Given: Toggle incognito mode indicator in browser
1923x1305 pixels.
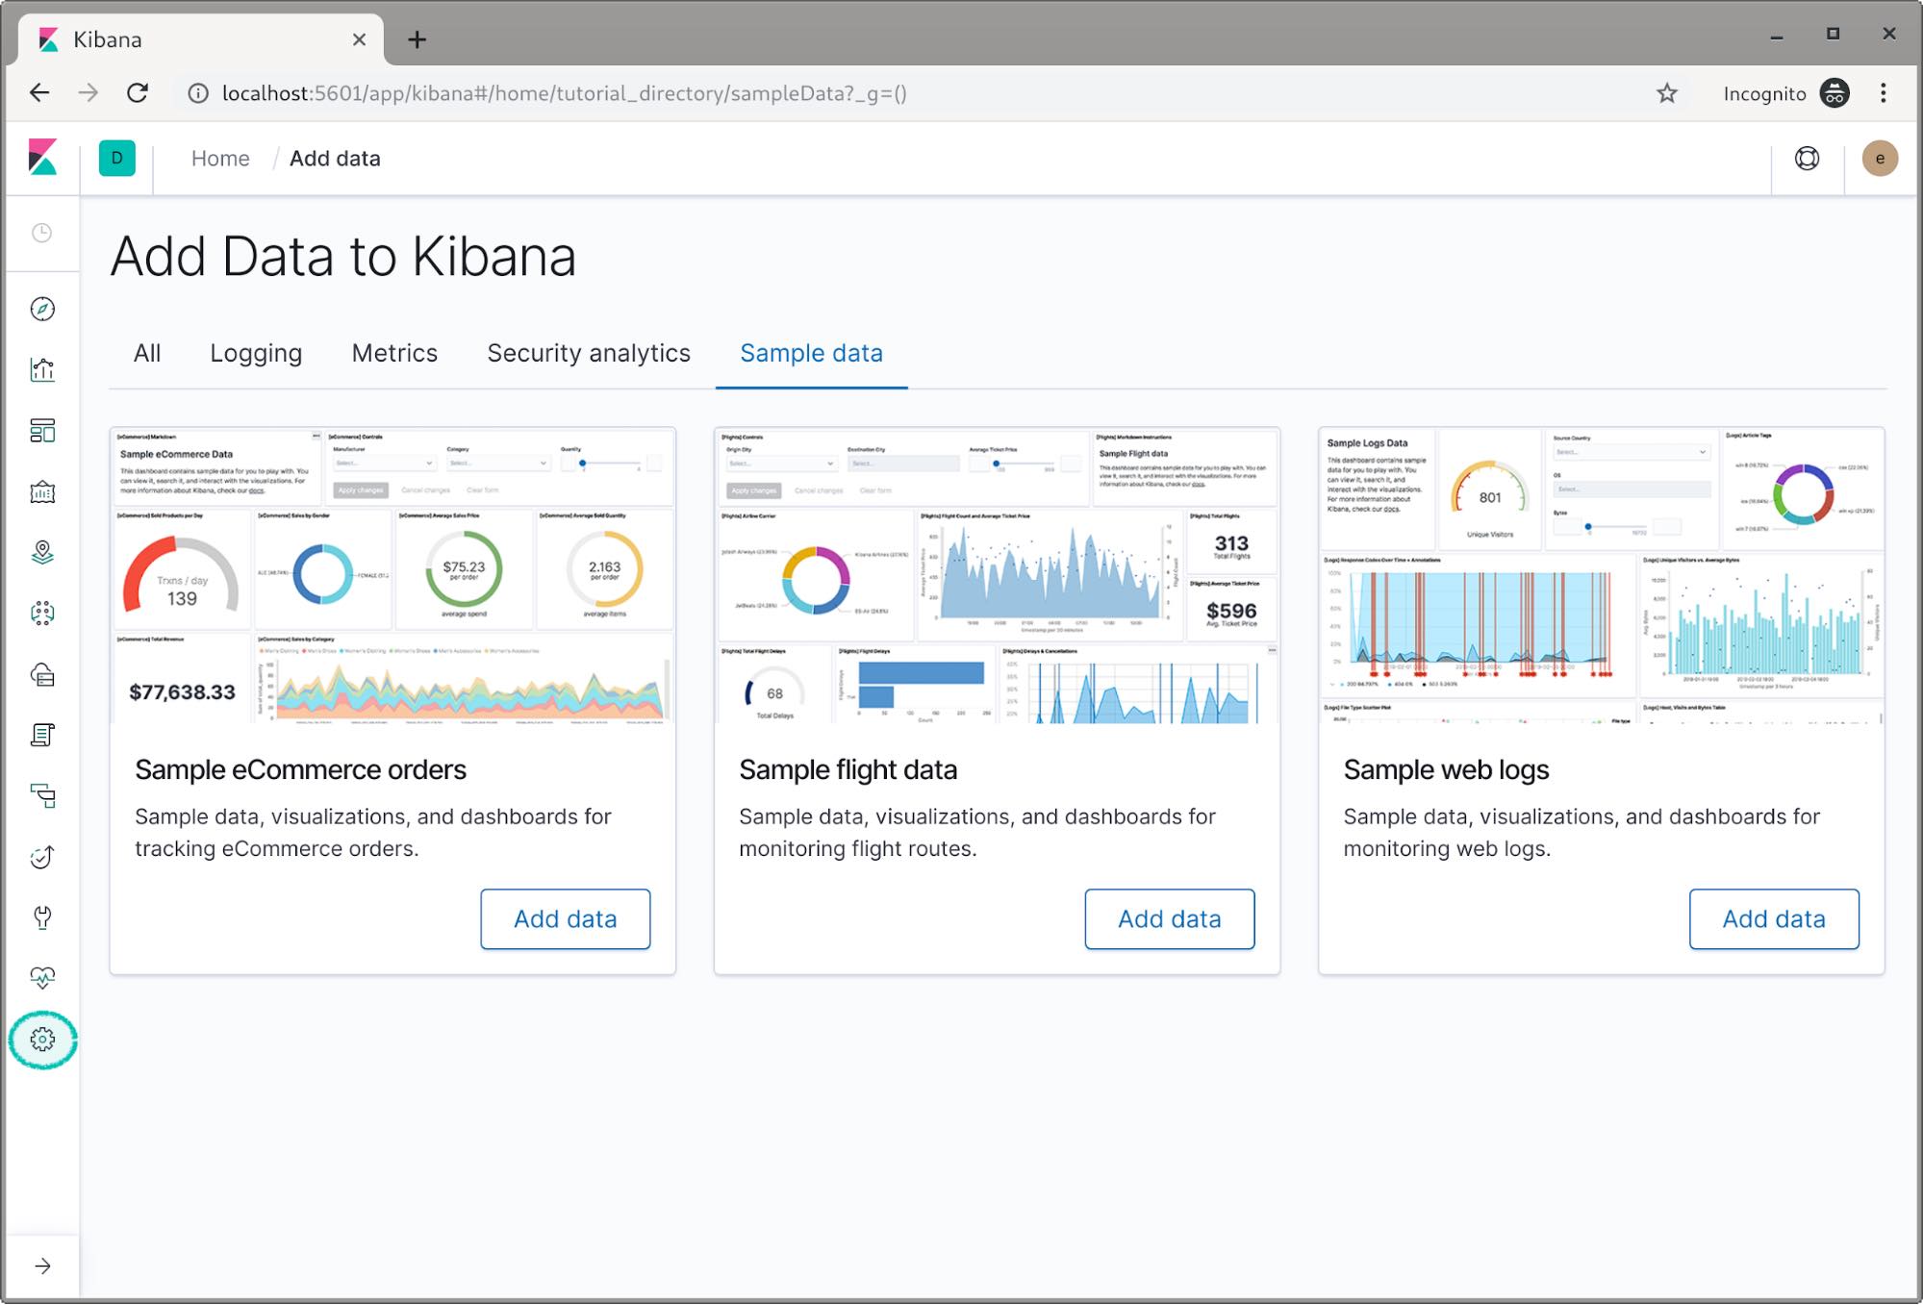Looking at the screenshot, I should click(1834, 93).
